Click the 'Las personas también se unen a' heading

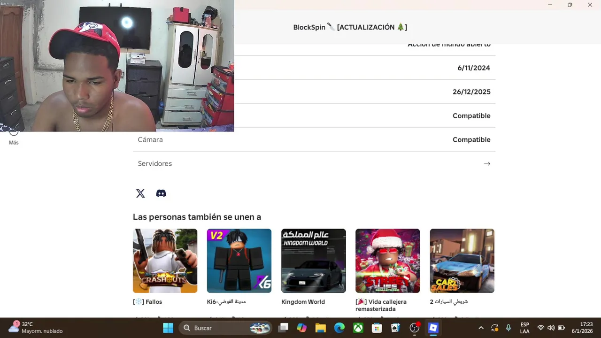197,217
